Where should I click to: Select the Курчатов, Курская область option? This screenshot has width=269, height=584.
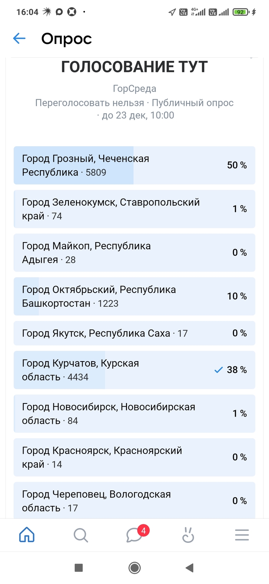coord(134,370)
